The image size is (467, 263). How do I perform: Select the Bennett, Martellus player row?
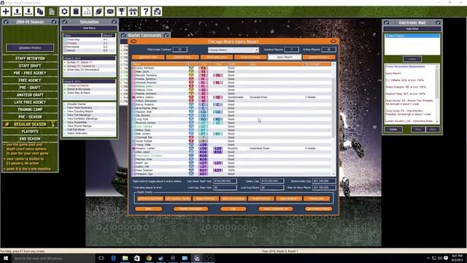click(232, 75)
